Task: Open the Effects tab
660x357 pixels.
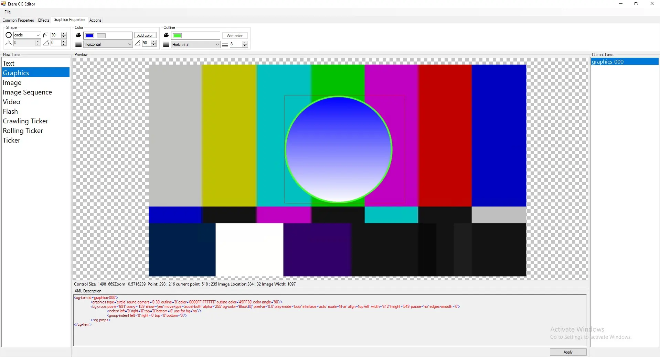Action: [x=44, y=20]
